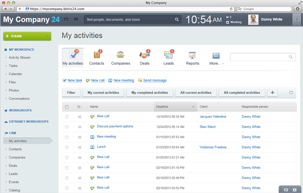Select All current activities tab
This screenshot has height=193, width=303.
pos(196,93)
